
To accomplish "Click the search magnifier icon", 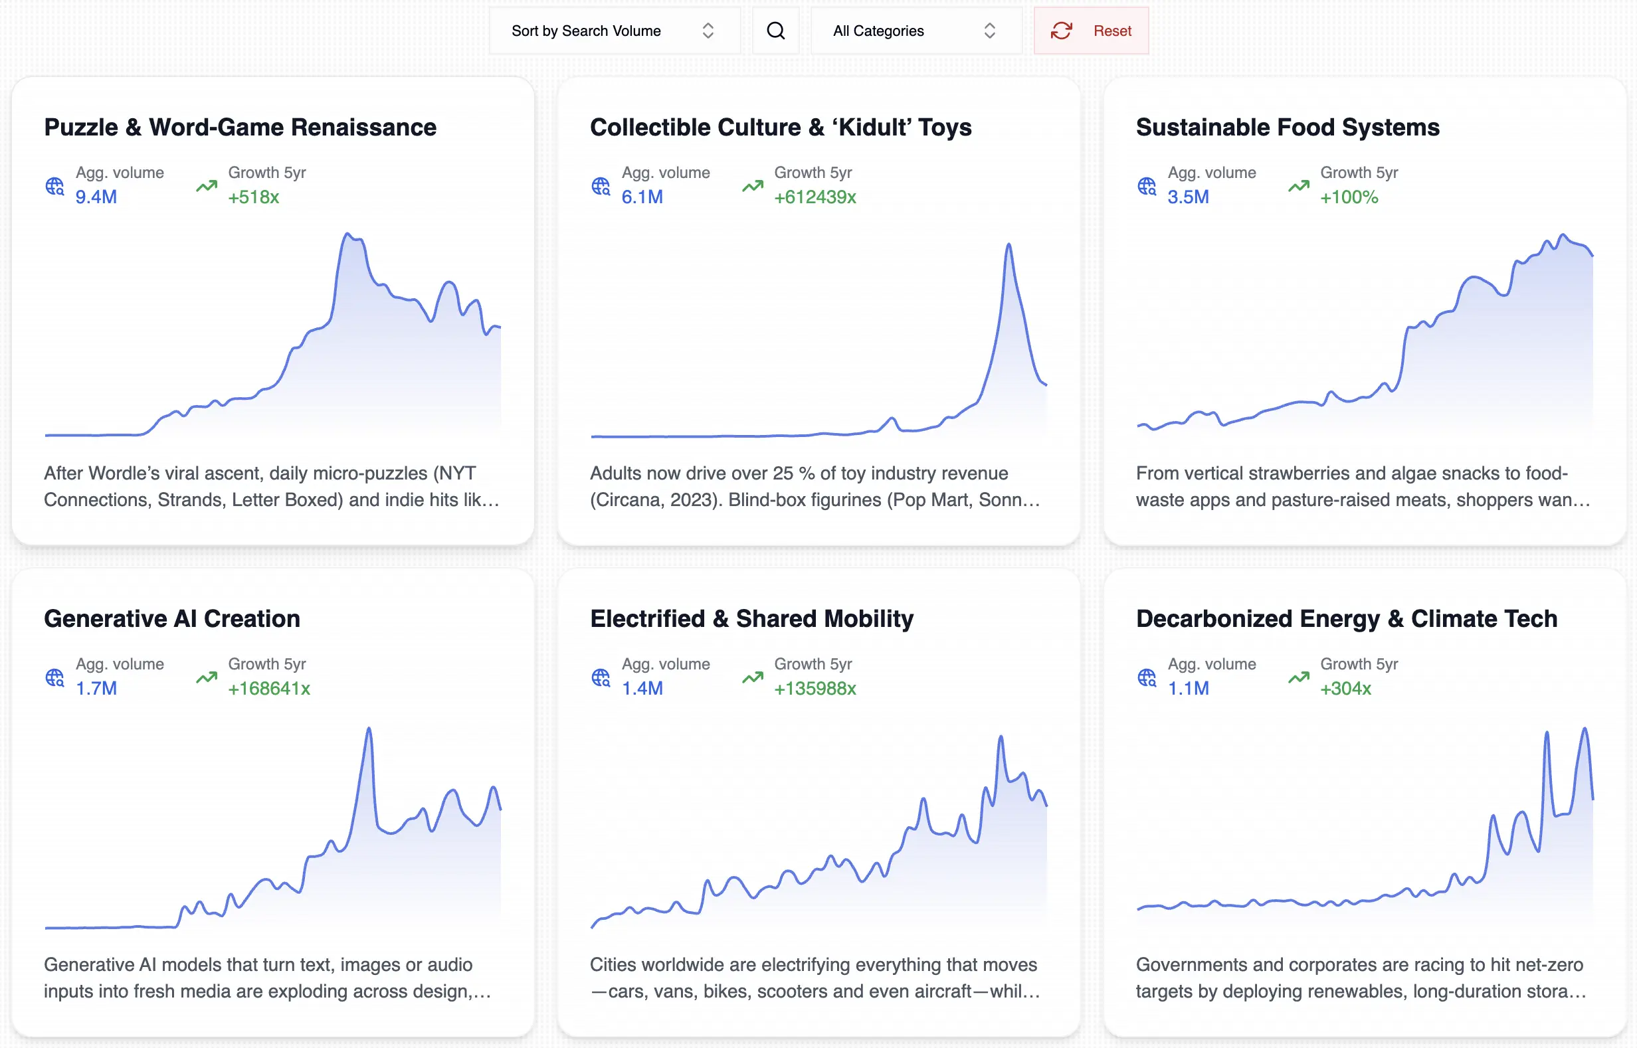I will click(775, 31).
